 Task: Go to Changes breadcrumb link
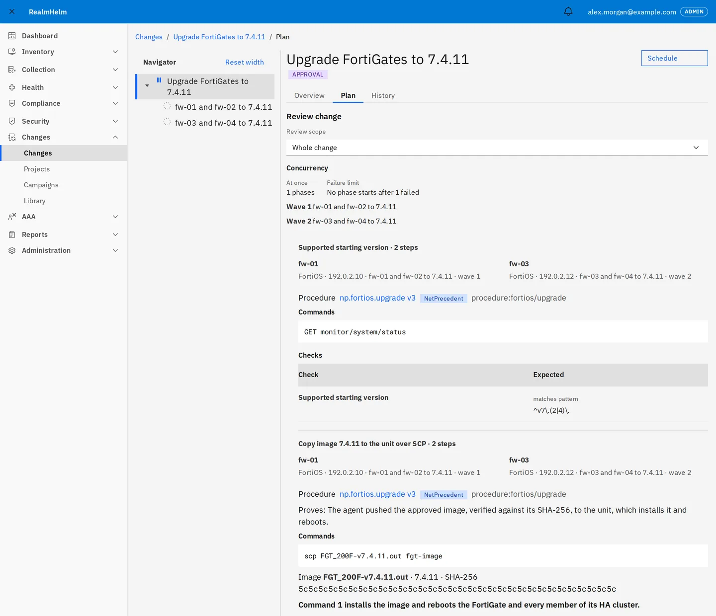click(149, 37)
